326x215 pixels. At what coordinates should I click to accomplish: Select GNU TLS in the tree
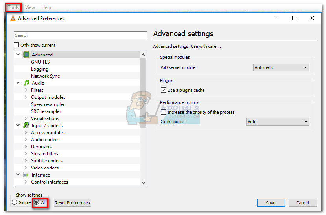coord(41,62)
